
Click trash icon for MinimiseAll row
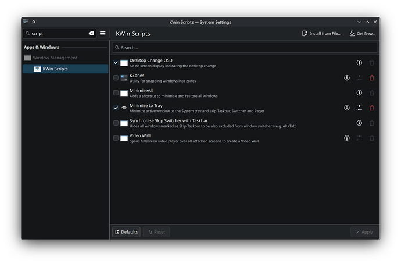coord(371,93)
